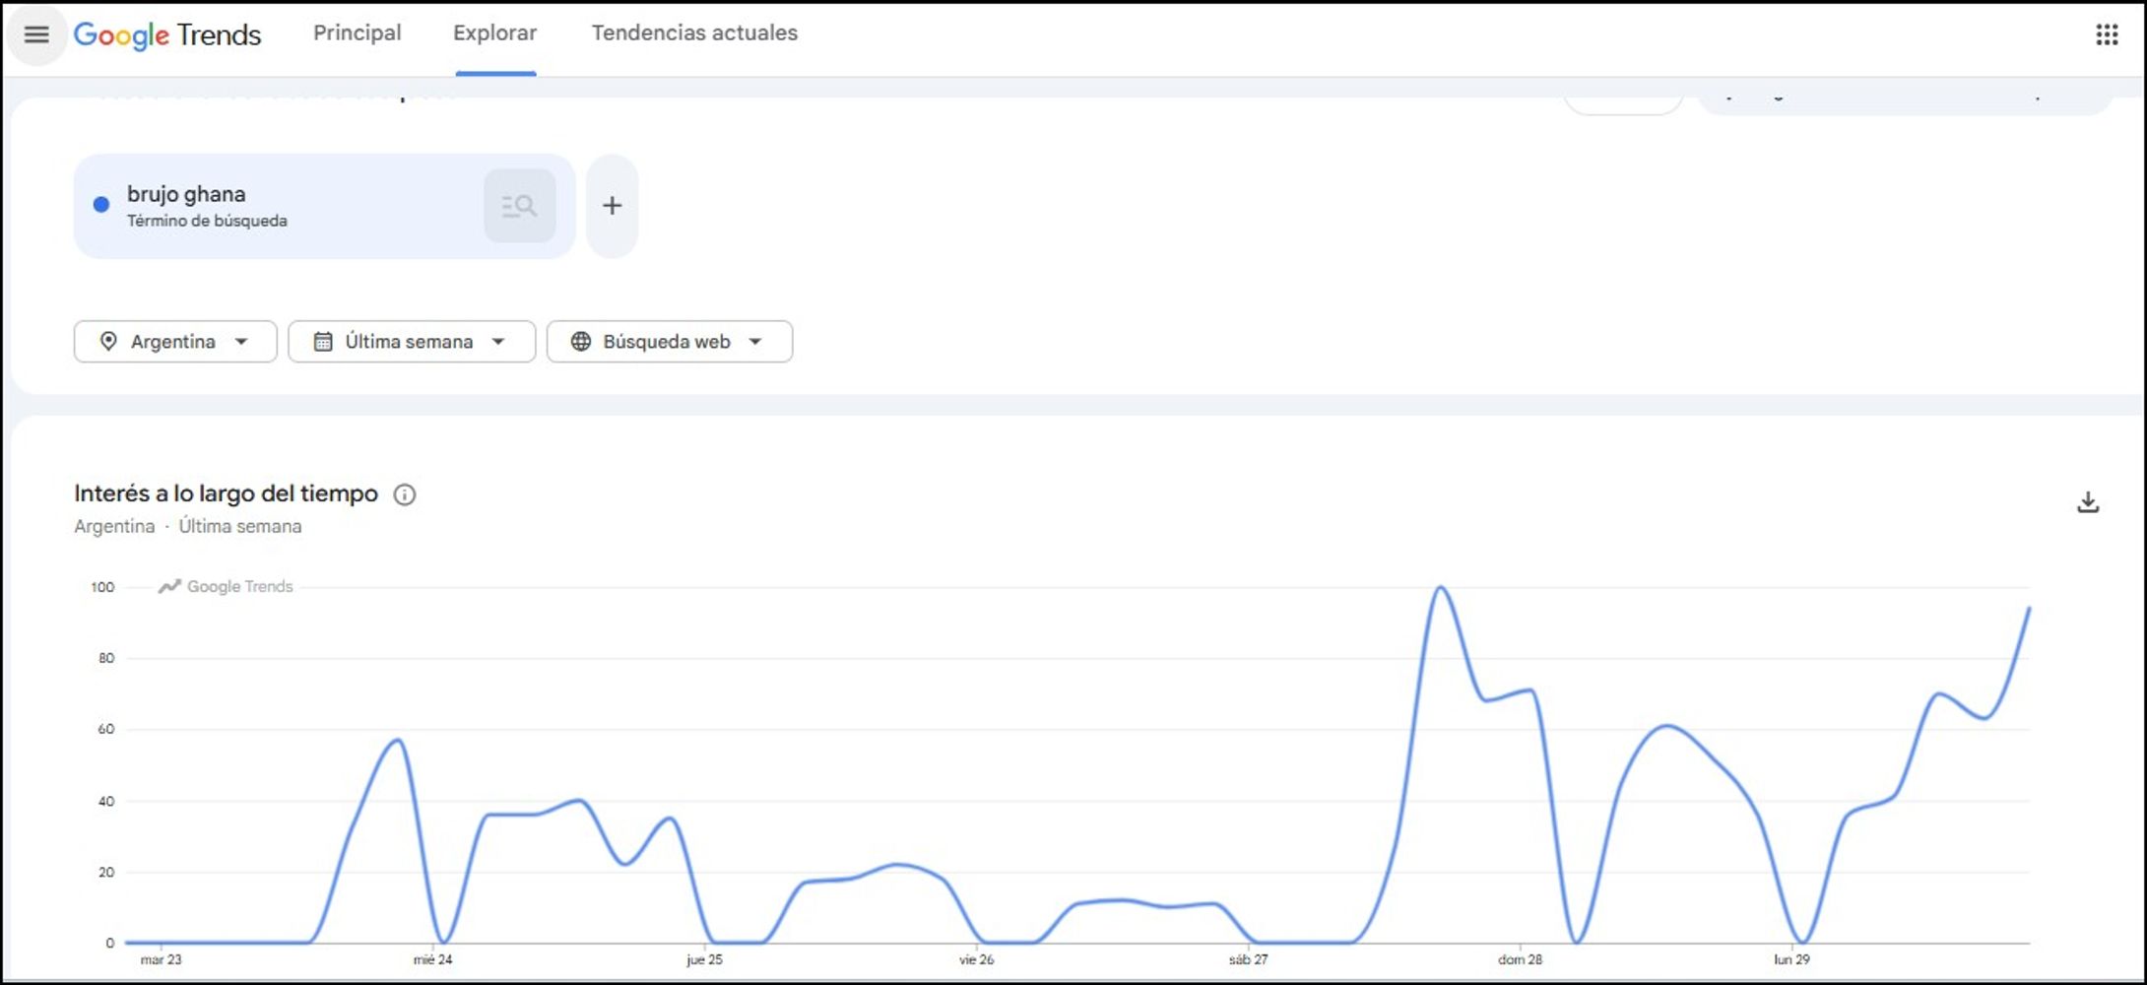Expand the Argentina region dropdown arrow

[241, 342]
